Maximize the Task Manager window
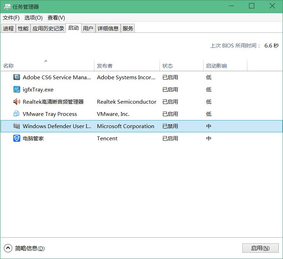The image size is (283, 259). click(252, 6)
